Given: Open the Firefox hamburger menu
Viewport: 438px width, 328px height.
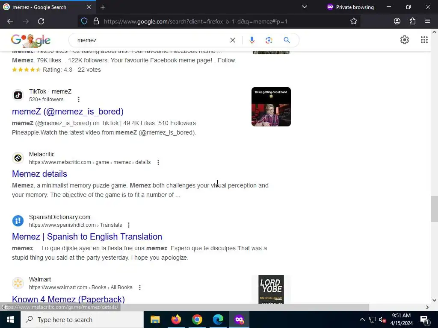Looking at the screenshot, I should pos(427,21).
